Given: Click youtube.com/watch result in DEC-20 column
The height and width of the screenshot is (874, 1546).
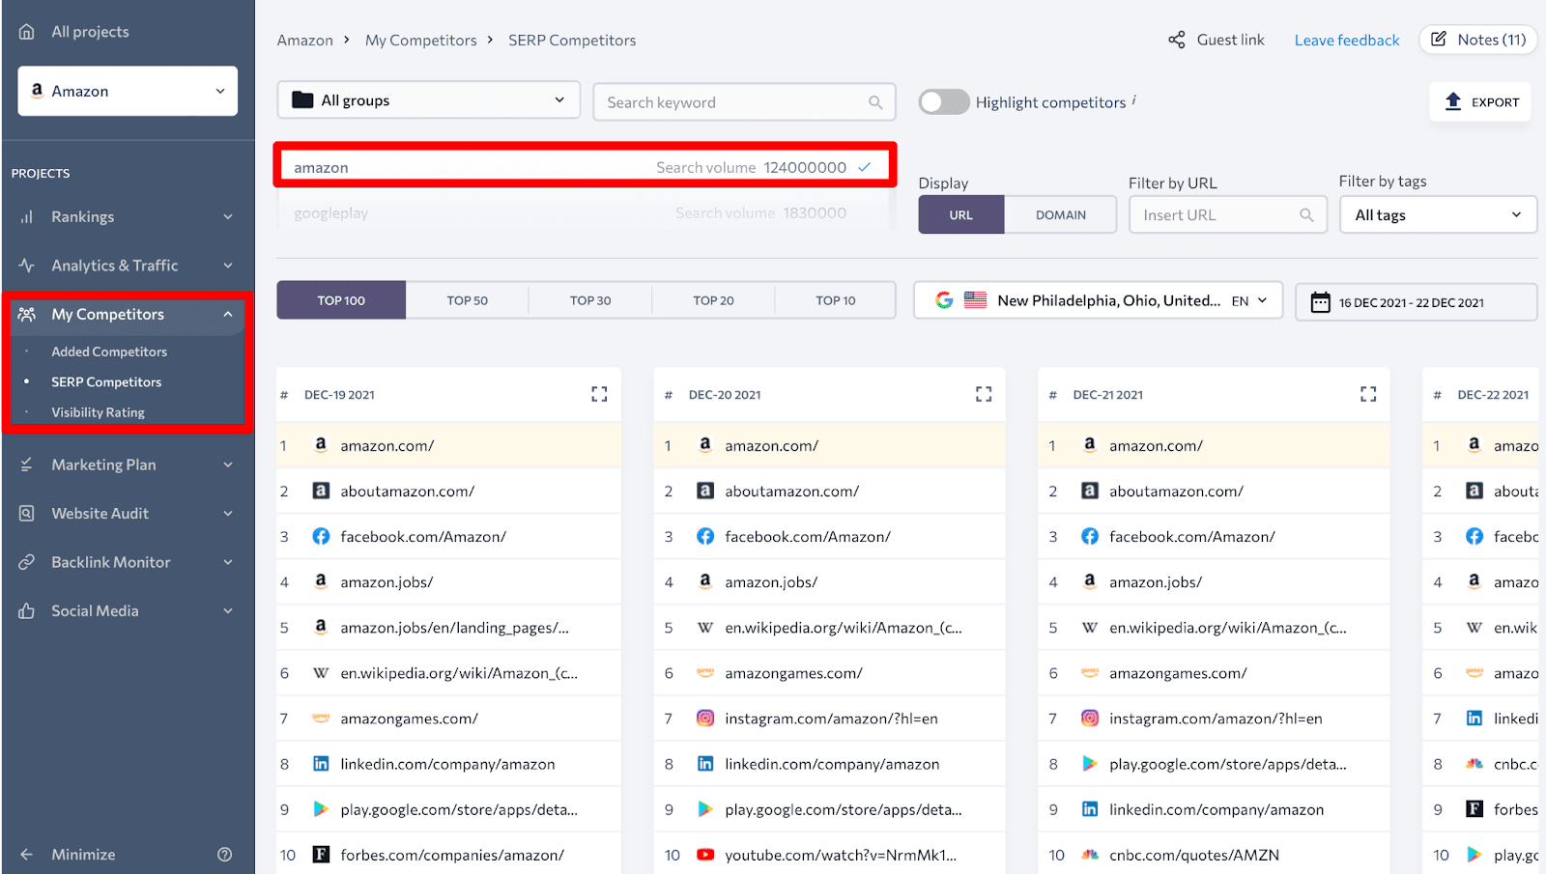Looking at the screenshot, I should click(841, 856).
